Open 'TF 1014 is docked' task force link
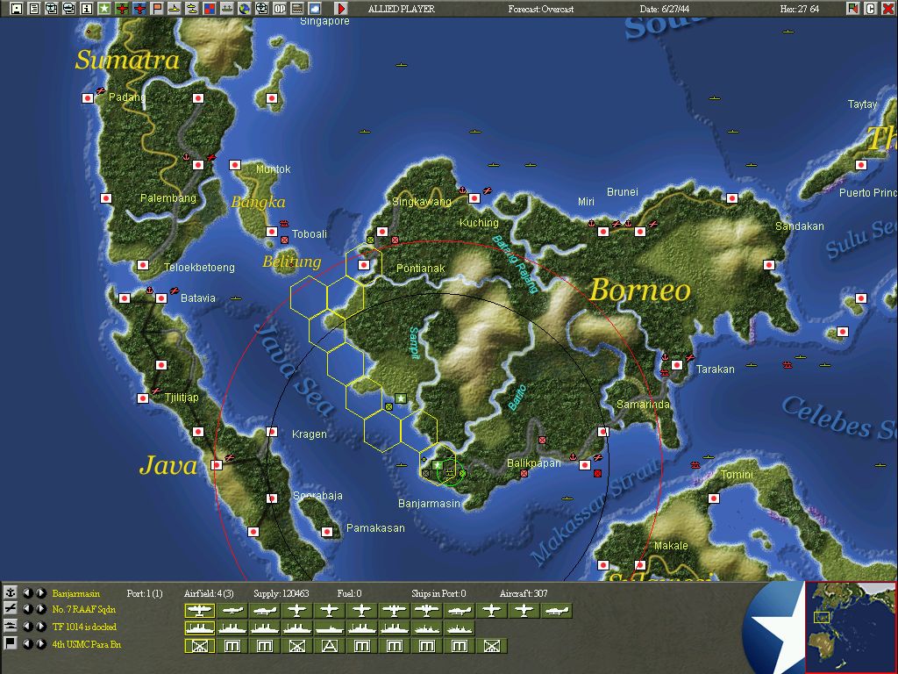898x674 pixels. pyautogui.click(x=84, y=627)
